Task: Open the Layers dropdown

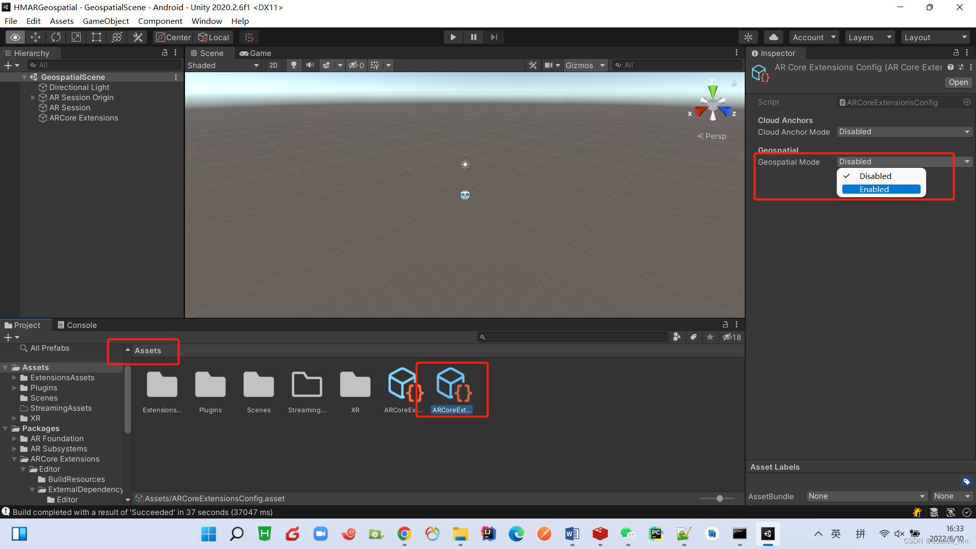Action: 870,37
